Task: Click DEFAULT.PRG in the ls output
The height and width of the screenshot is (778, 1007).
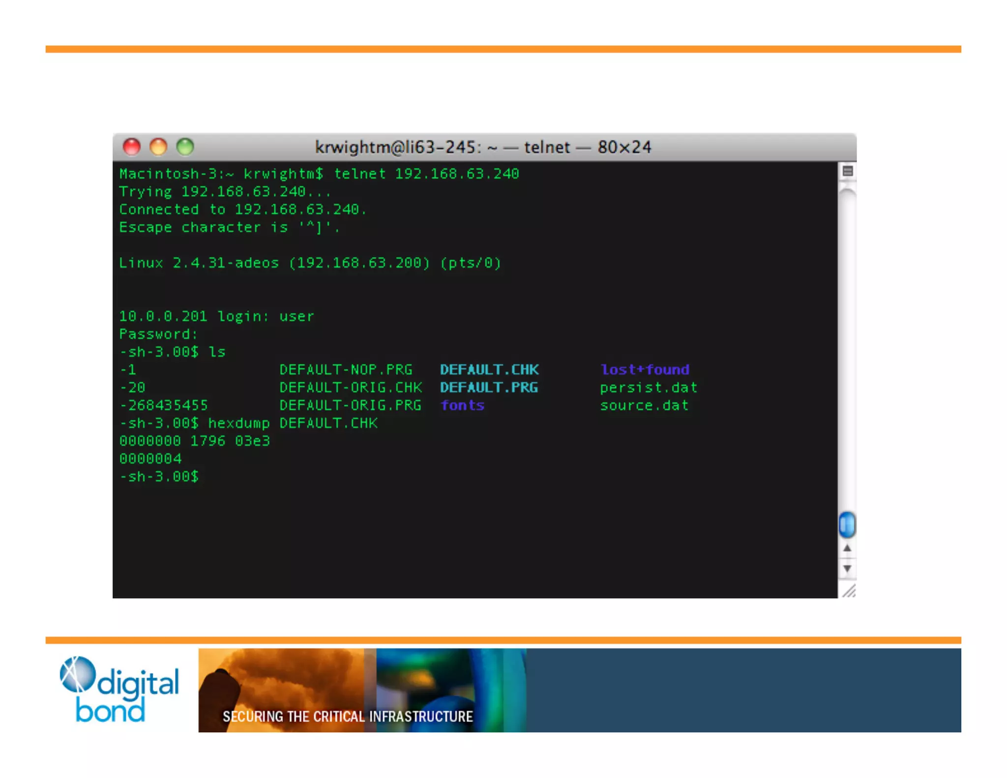Action: (489, 388)
